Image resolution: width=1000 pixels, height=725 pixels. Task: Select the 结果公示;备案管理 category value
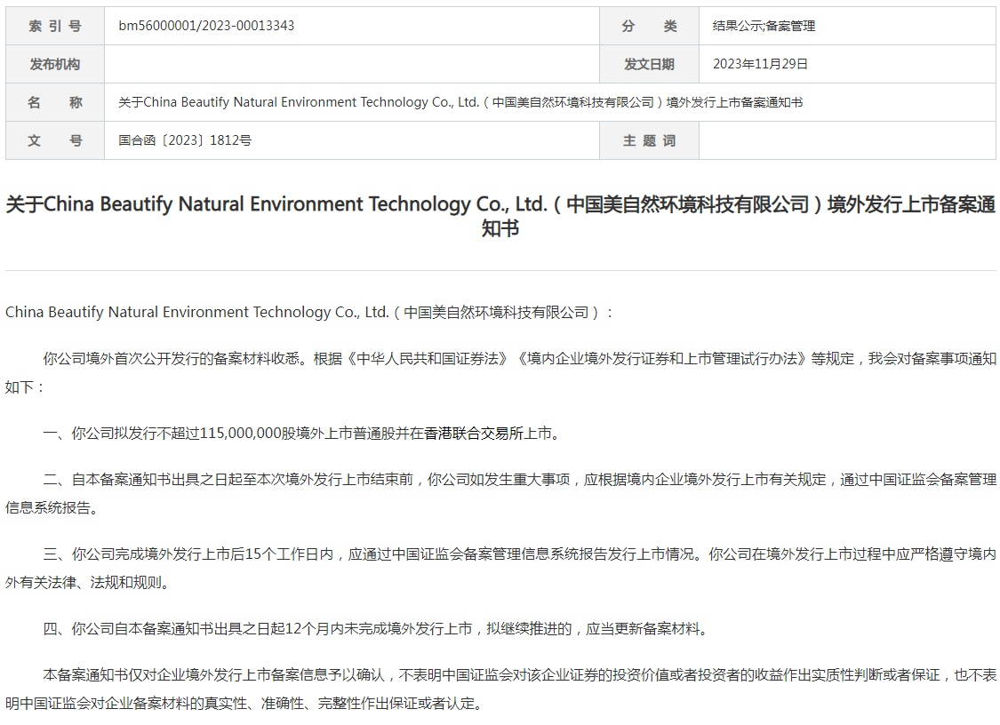tap(764, 26)
